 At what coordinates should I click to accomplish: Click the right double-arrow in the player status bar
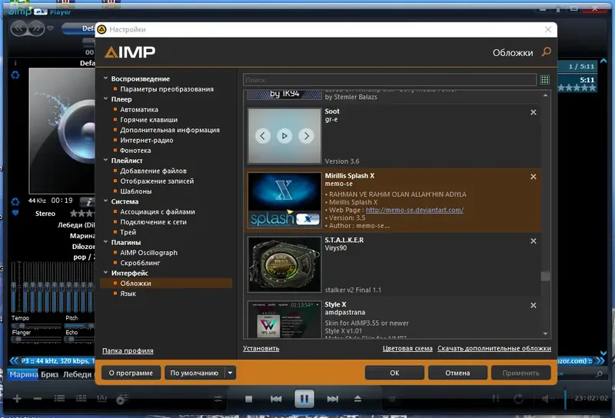(x=600, y=360)
